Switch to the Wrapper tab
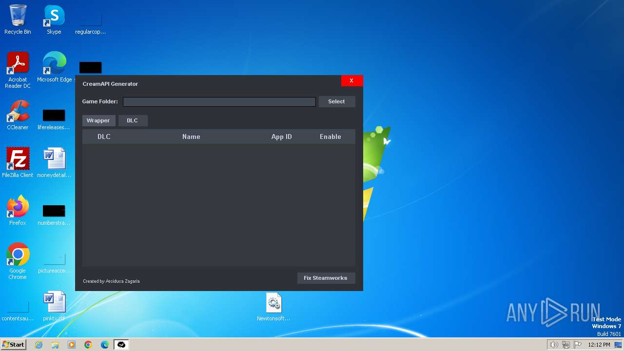 coord(98,120)
